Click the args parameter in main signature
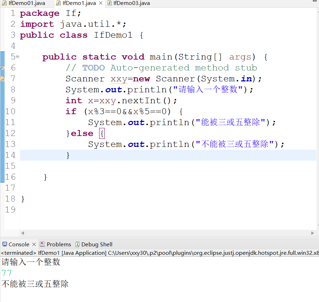The height and width of the screenshot is (302, 319). (240, 57)
